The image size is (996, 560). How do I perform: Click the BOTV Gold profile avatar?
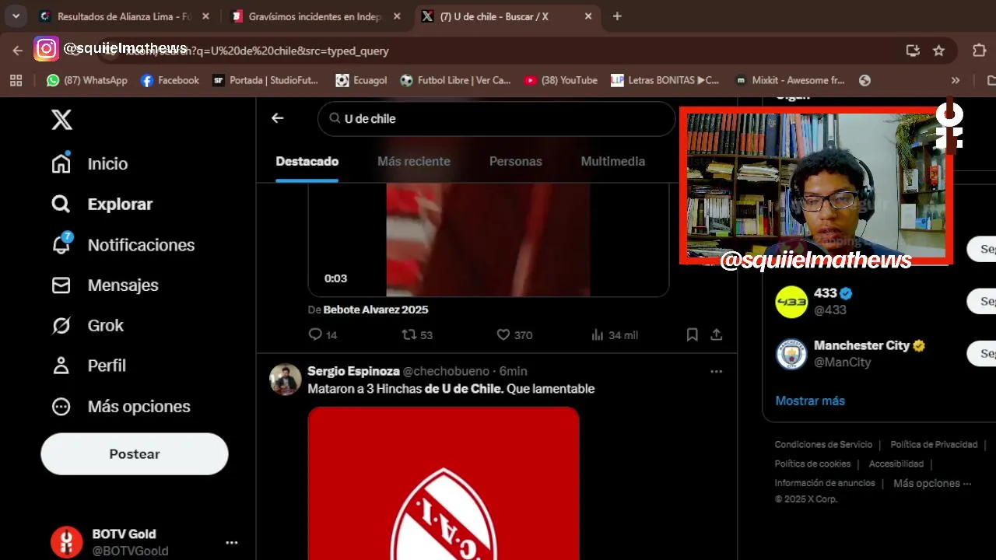click(x=66, y=542)
